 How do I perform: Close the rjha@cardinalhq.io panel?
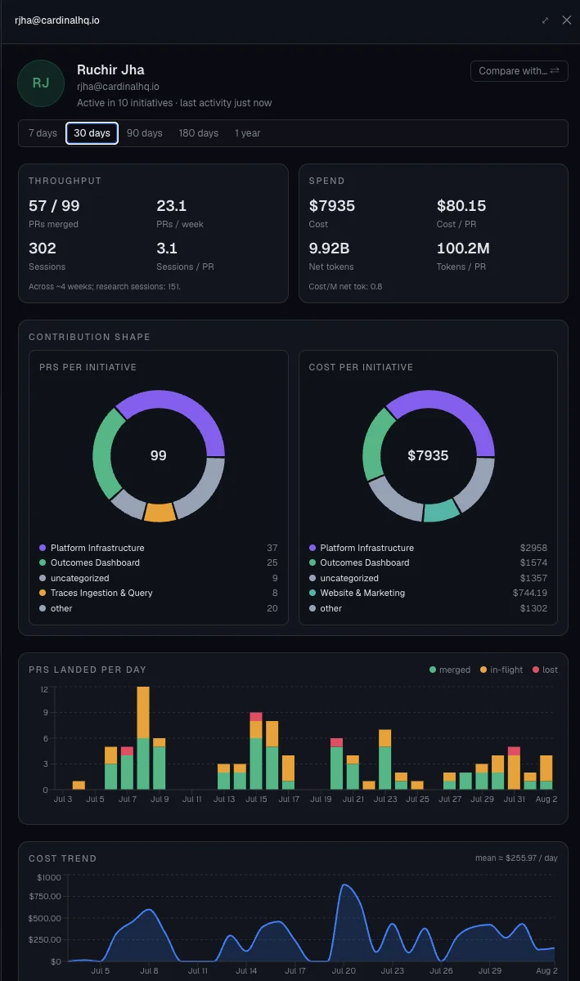point(567,20)
